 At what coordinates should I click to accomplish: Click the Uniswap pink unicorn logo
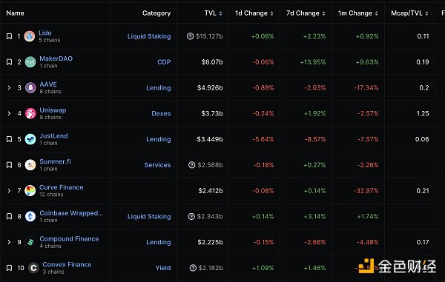click(x=30, y=113)
